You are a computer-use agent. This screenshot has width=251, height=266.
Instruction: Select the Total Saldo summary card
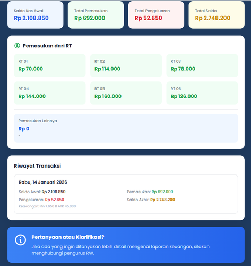pos(217,15)
